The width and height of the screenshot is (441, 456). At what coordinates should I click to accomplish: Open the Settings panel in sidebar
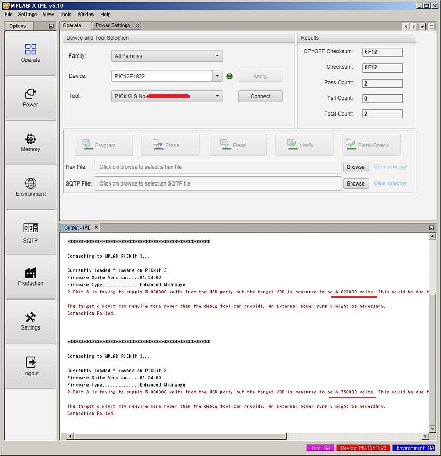click(31, 322)
